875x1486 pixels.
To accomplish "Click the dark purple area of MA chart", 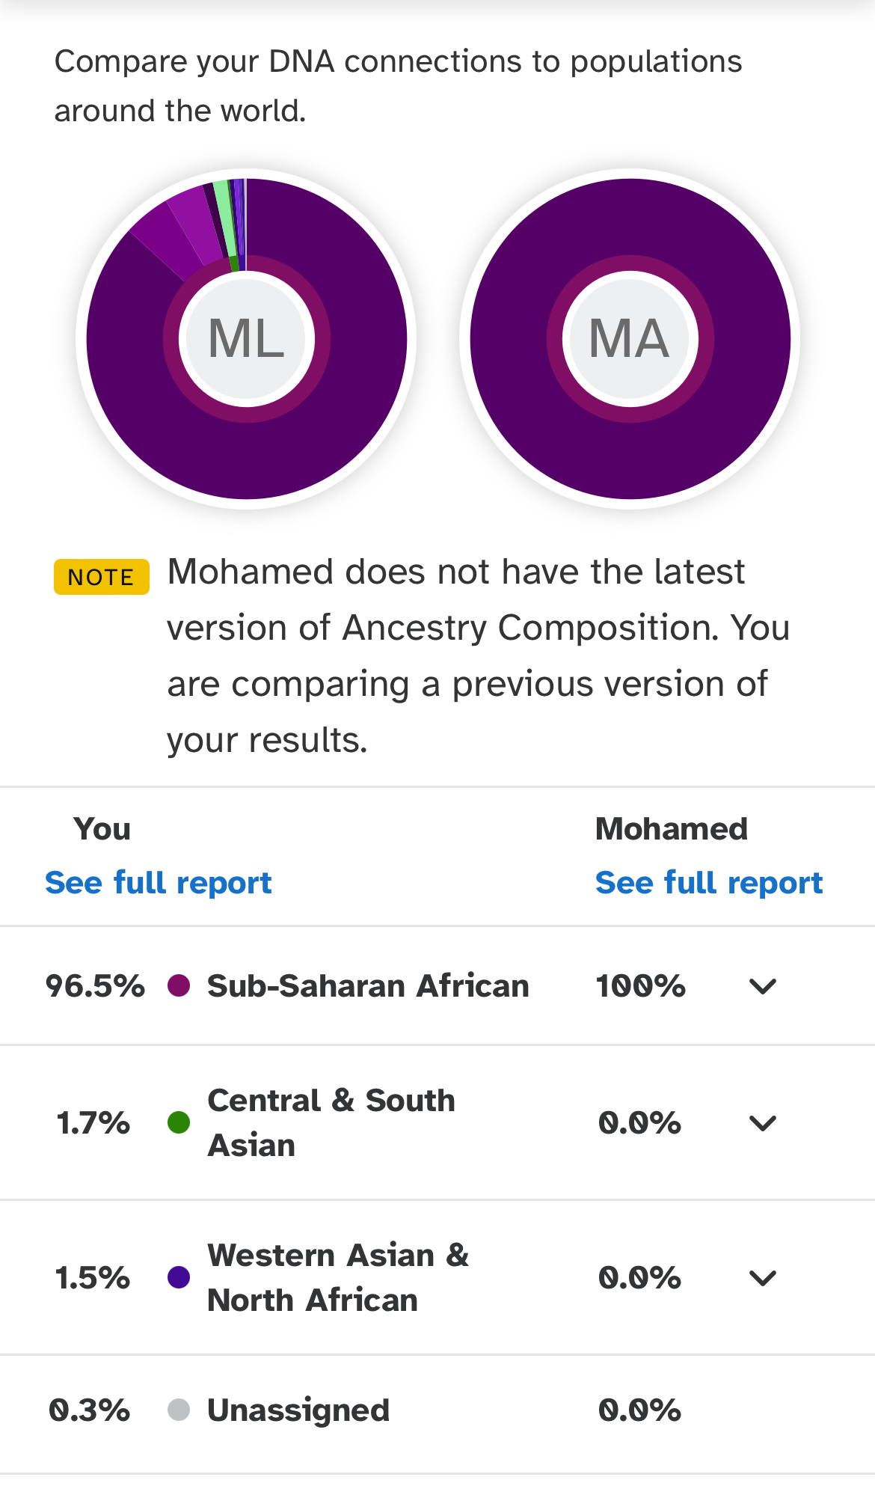I will tap(630, 456).
